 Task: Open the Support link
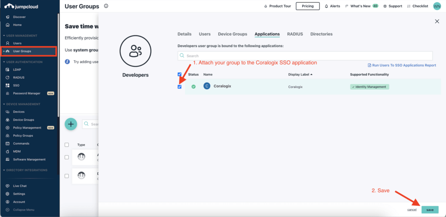(392, 6)
